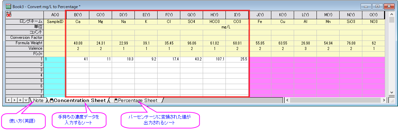Click the vertical scrollbar down arrow
This screenshot has width=398, height=131.
pyautogui.click(x=391, y=93)
